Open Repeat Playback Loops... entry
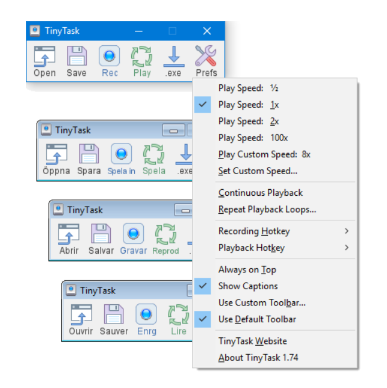387x388 pixels. (x=275, y=209)
